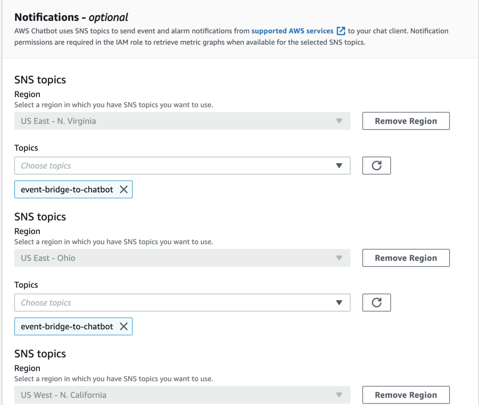The width and height of the screenshot is (479, 405).
Task: Click the external link icon beside supported AWS services
Action: (341, 31)
